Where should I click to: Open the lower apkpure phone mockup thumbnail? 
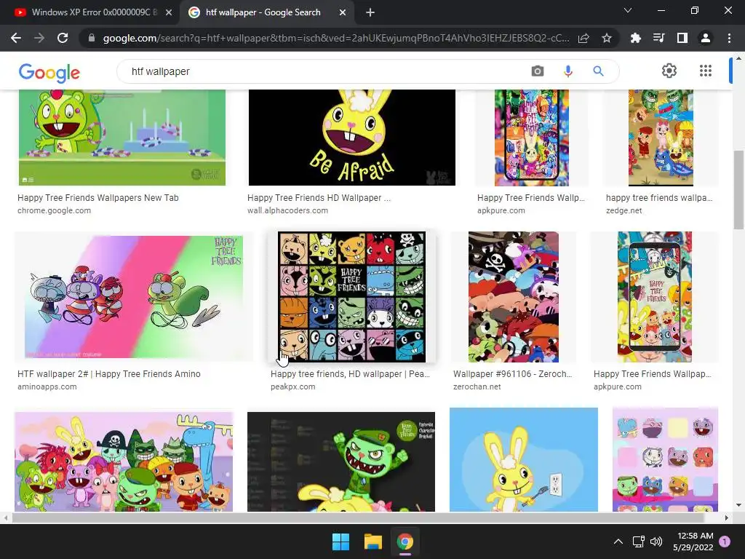click(655, 297)
